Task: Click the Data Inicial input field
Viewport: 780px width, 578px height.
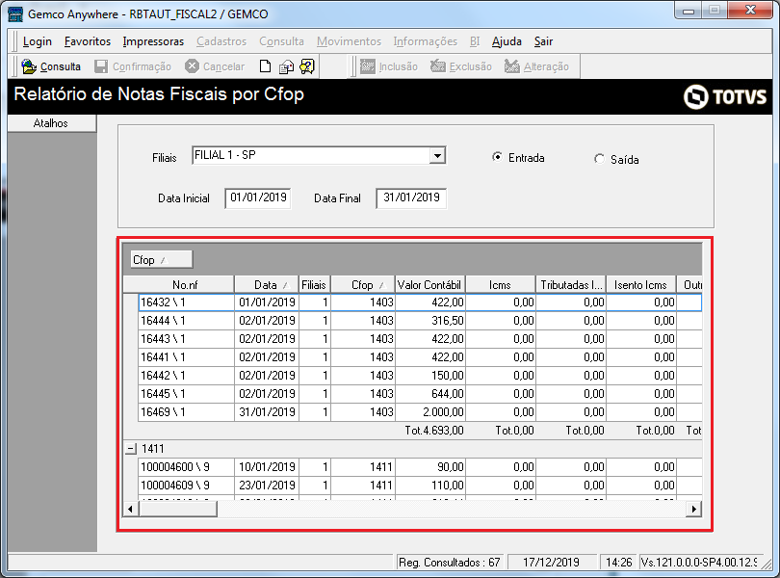Action: coord(258,197)
